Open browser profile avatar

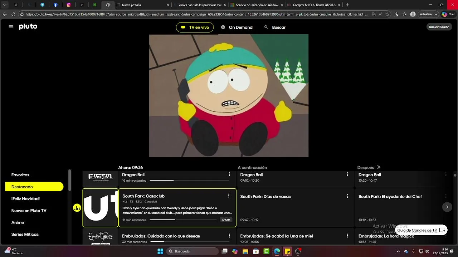pos(413,14)
